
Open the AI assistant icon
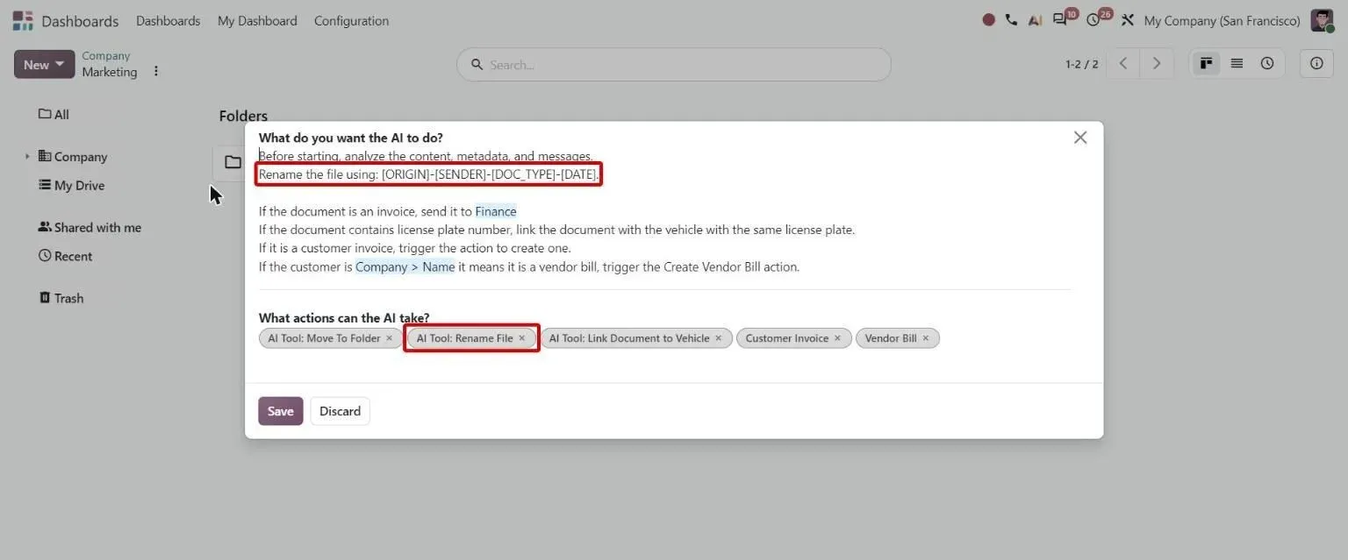(1035, 20)
